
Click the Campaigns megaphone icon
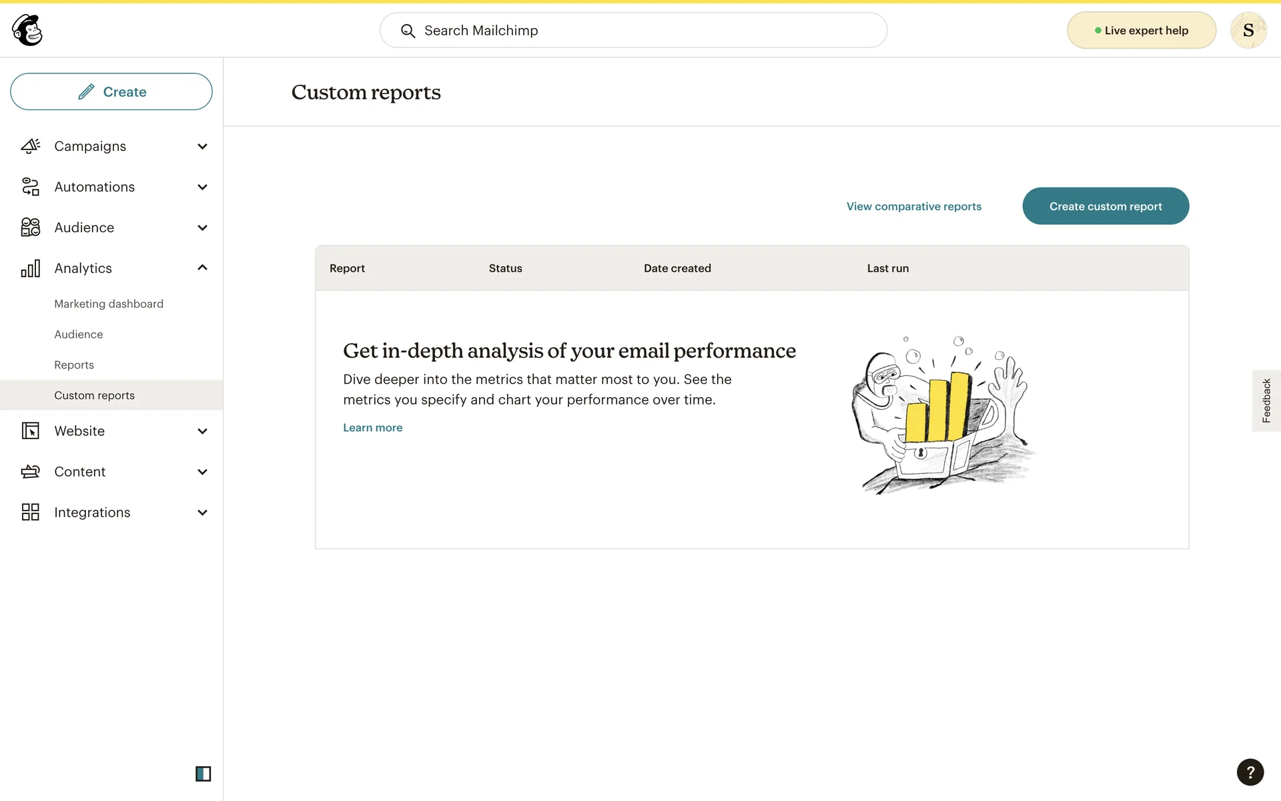click(x=31, y=146)
